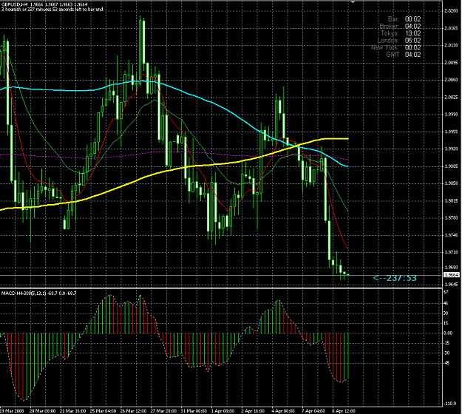
Task: Click the 45 MACD scale value
Action: point(446,304)
